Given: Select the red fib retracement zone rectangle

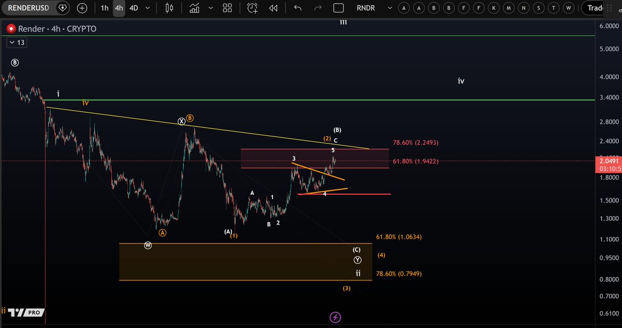Looking at the screenshot, I should tap(315, 159).
